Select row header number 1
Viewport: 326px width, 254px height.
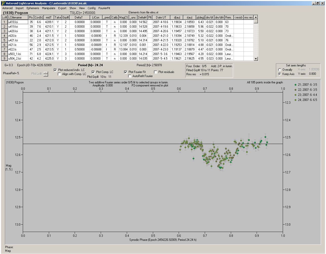5,22
